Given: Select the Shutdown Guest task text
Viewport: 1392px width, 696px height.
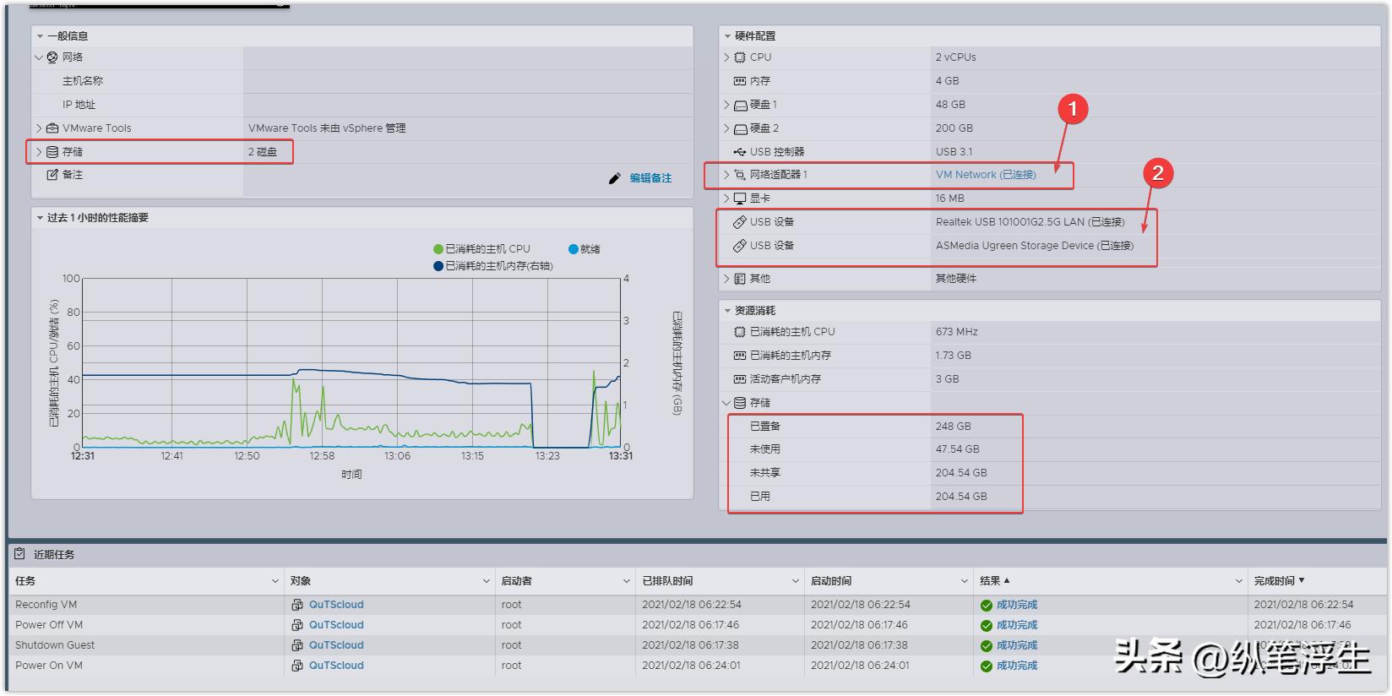Looking at the screenshot, I should [x=55, y=645].
